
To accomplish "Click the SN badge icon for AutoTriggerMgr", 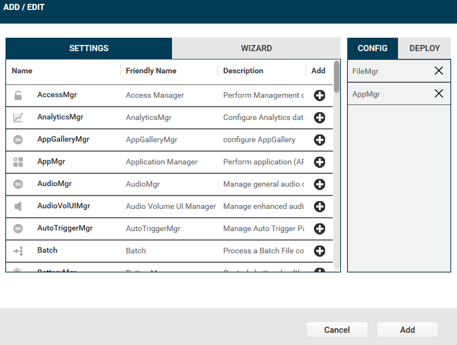I will click(x=18, y=228).
